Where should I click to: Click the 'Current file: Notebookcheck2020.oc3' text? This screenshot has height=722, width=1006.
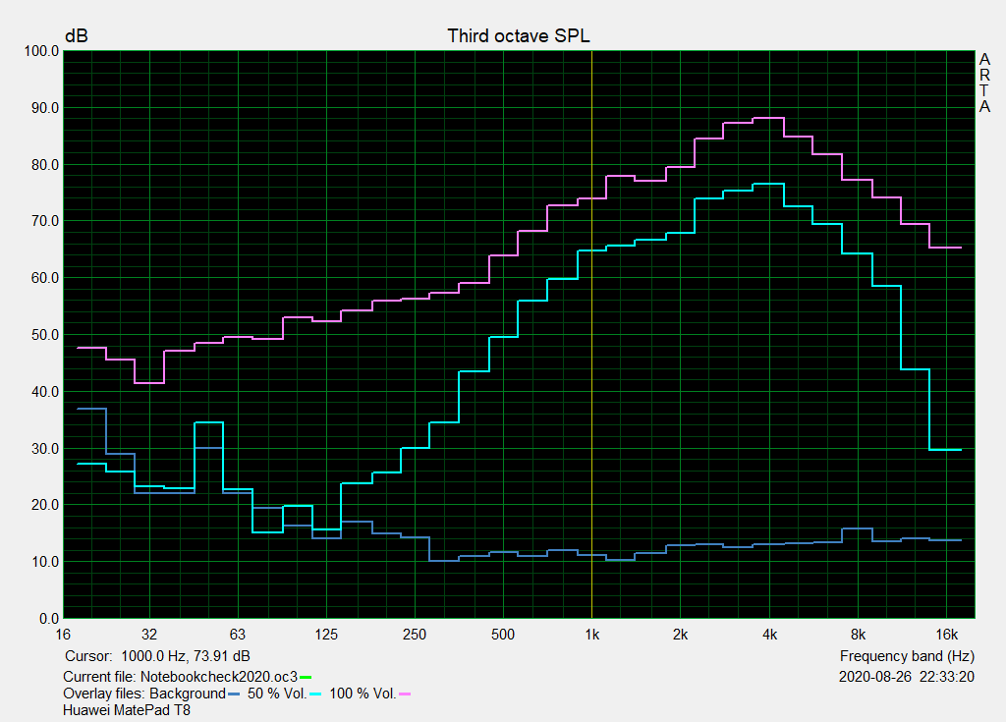[x=181, y=677]
